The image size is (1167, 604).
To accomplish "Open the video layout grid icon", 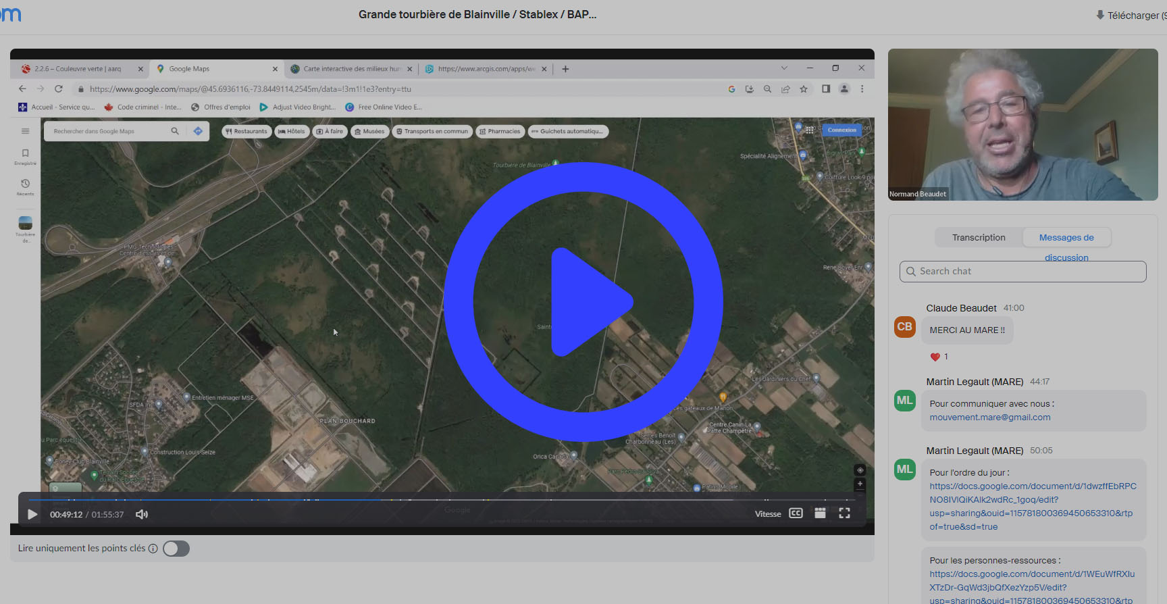I will pyautogui.click(x=820, y=513).
